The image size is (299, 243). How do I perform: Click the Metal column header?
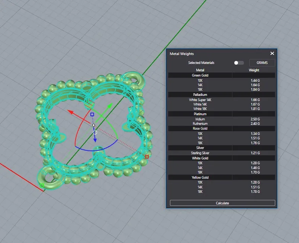click(200, 70)
